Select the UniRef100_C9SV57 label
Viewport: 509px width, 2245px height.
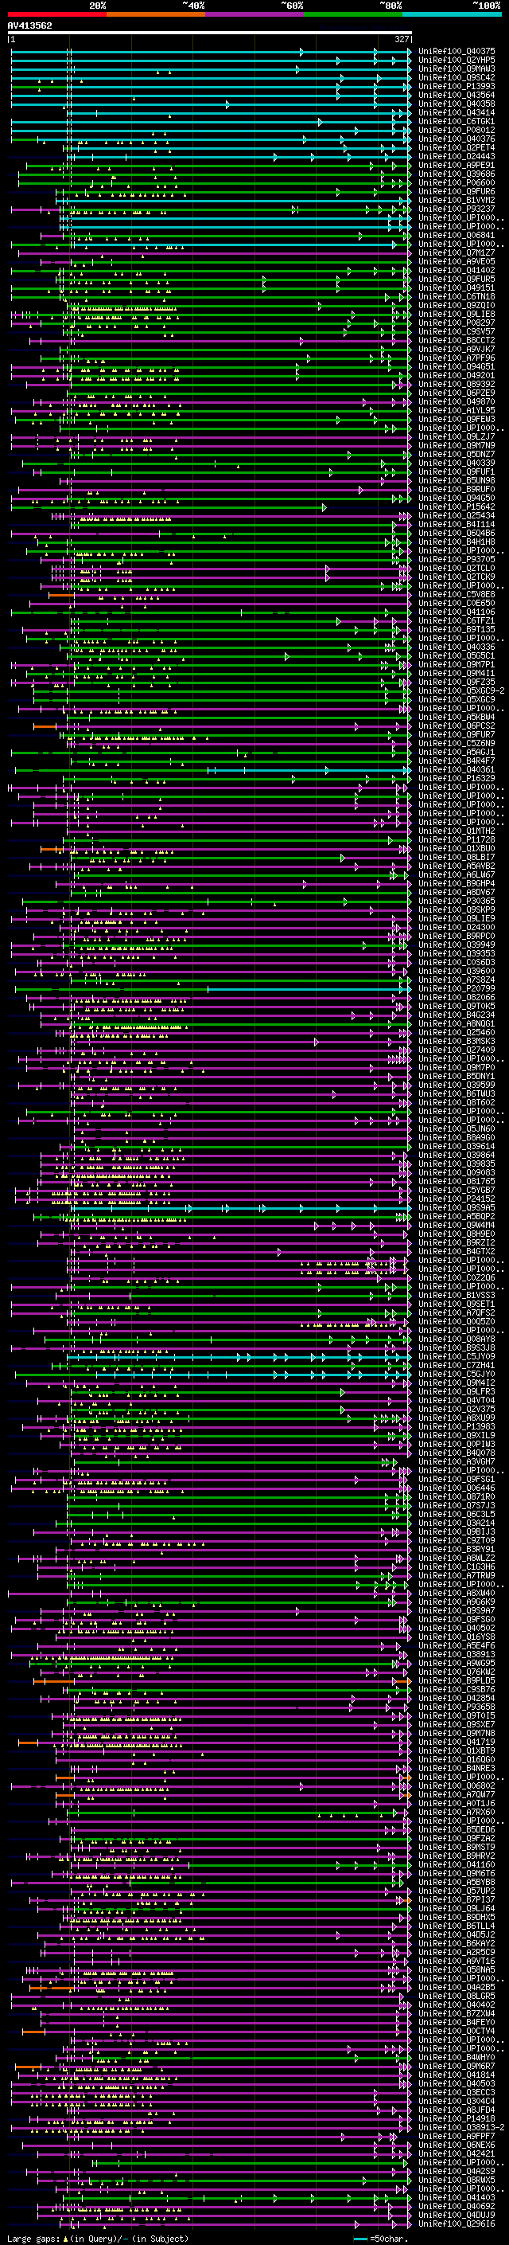457,331
